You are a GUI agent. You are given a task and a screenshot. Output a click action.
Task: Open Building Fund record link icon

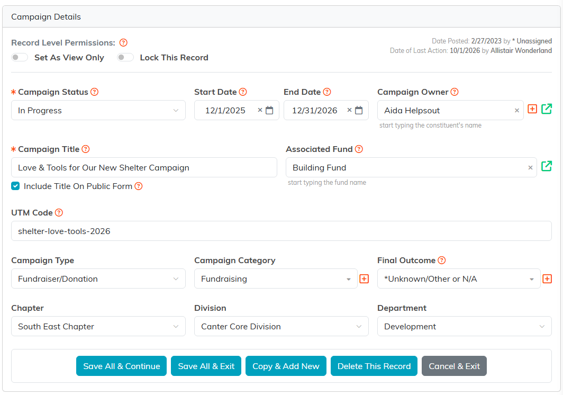pyautogui.click(x=547, y=166)
